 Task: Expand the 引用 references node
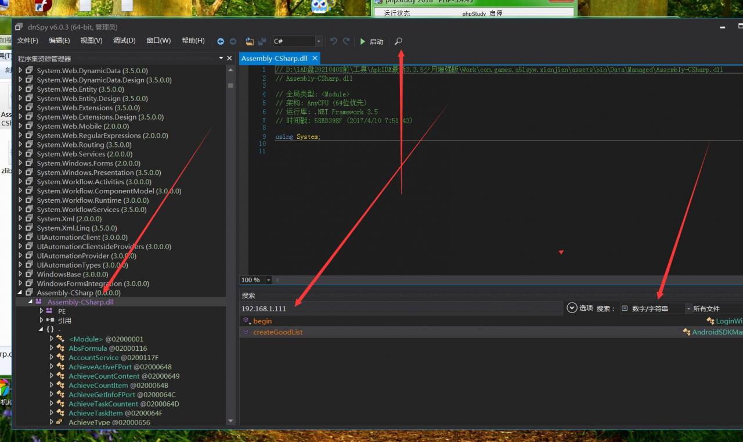(41, 321)
